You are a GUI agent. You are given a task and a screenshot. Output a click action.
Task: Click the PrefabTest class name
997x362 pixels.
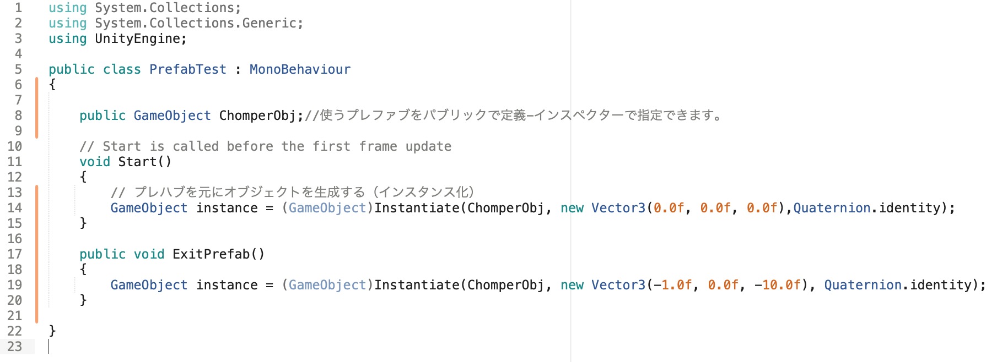click(187, 69)
